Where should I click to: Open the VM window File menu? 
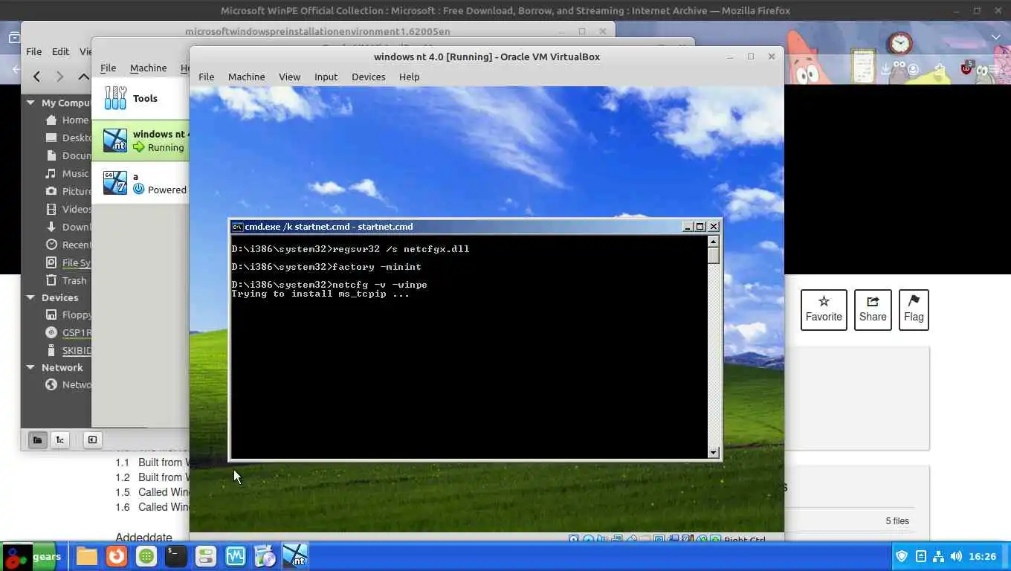[206, 77]
